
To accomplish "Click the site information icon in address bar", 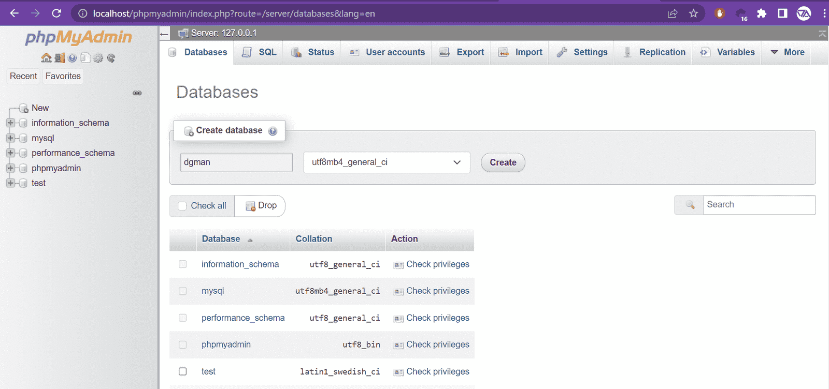I will 83,13.
